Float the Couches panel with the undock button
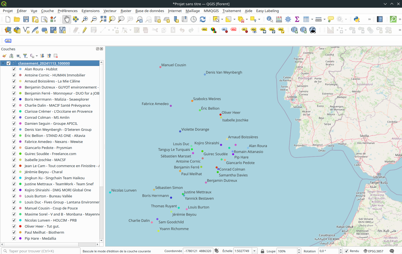402x254 pixels. (x=97, y=49)
